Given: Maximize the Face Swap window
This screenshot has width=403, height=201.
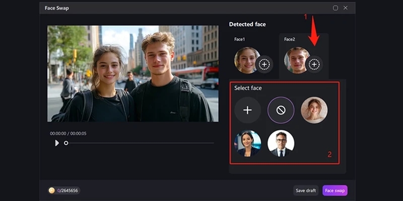Looking at the screenshot, I should (x=335, y=8).
